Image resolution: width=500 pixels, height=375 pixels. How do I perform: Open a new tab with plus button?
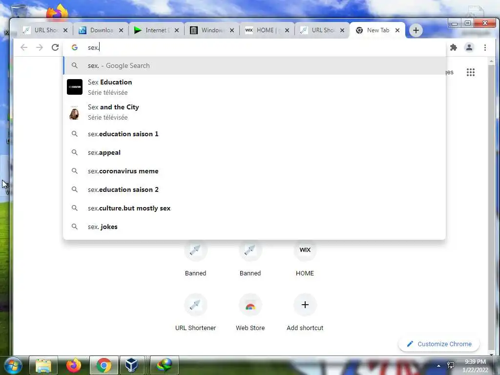coord(416,30)
